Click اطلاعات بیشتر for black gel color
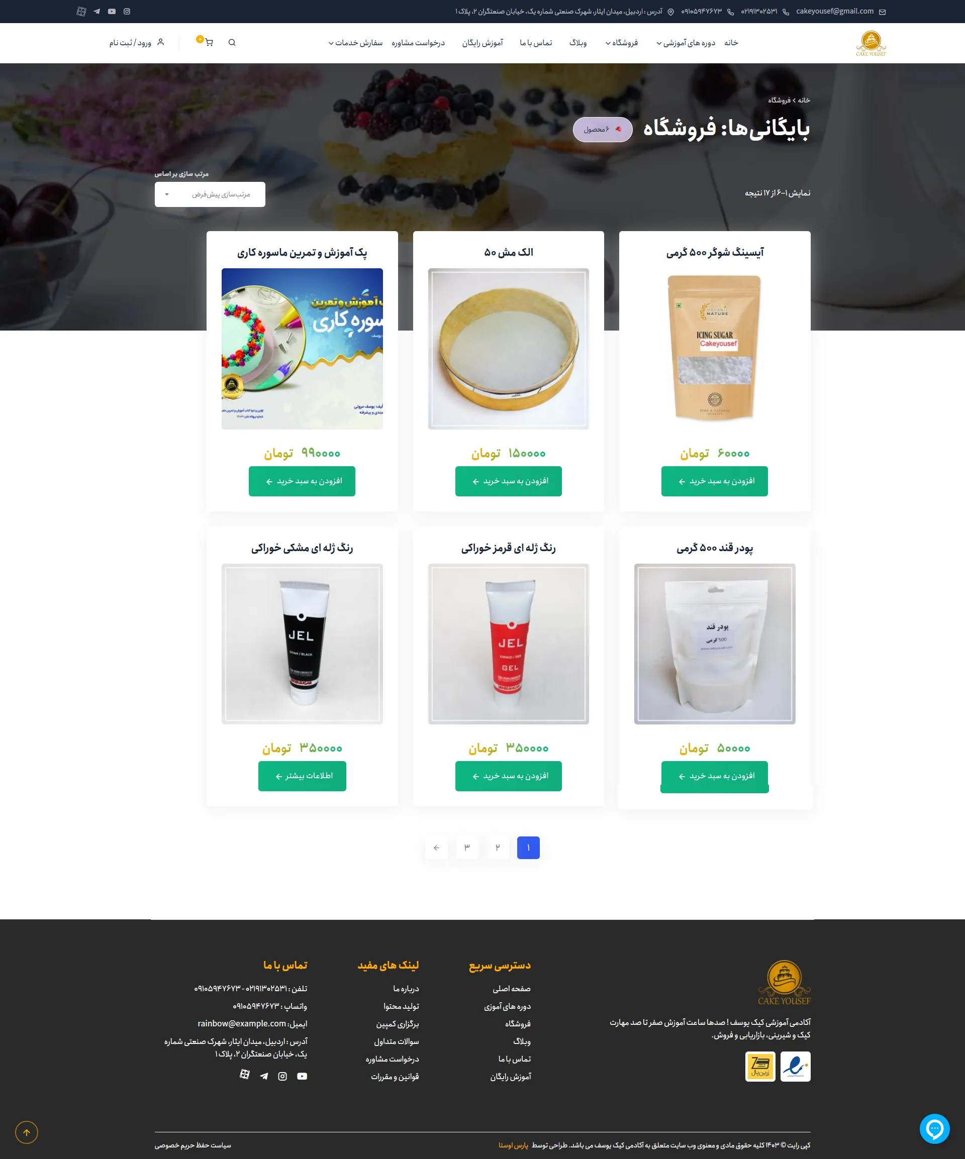Viewport: 965px width, 1159px height. [x=302, y=776]
